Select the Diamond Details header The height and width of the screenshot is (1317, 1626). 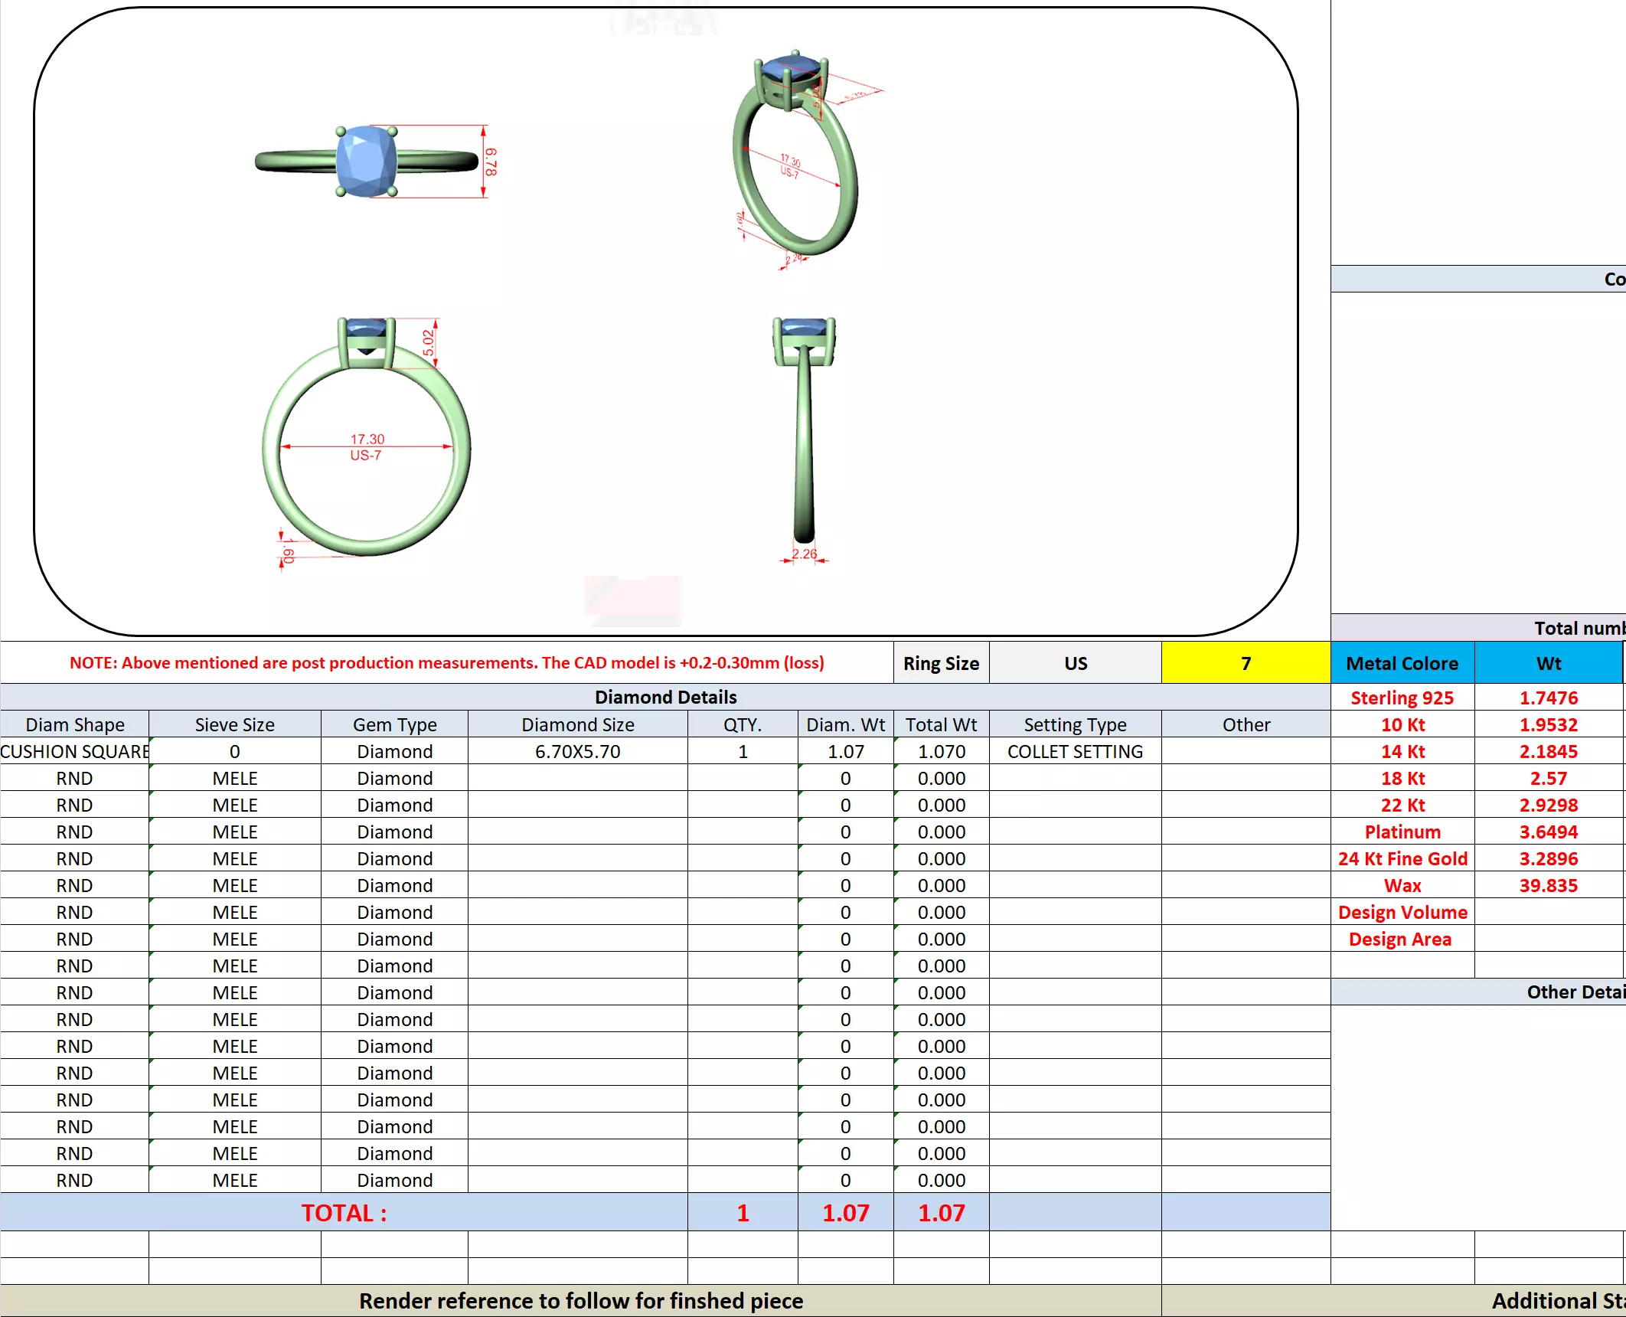pyautogui.click(x=664, y=697)
